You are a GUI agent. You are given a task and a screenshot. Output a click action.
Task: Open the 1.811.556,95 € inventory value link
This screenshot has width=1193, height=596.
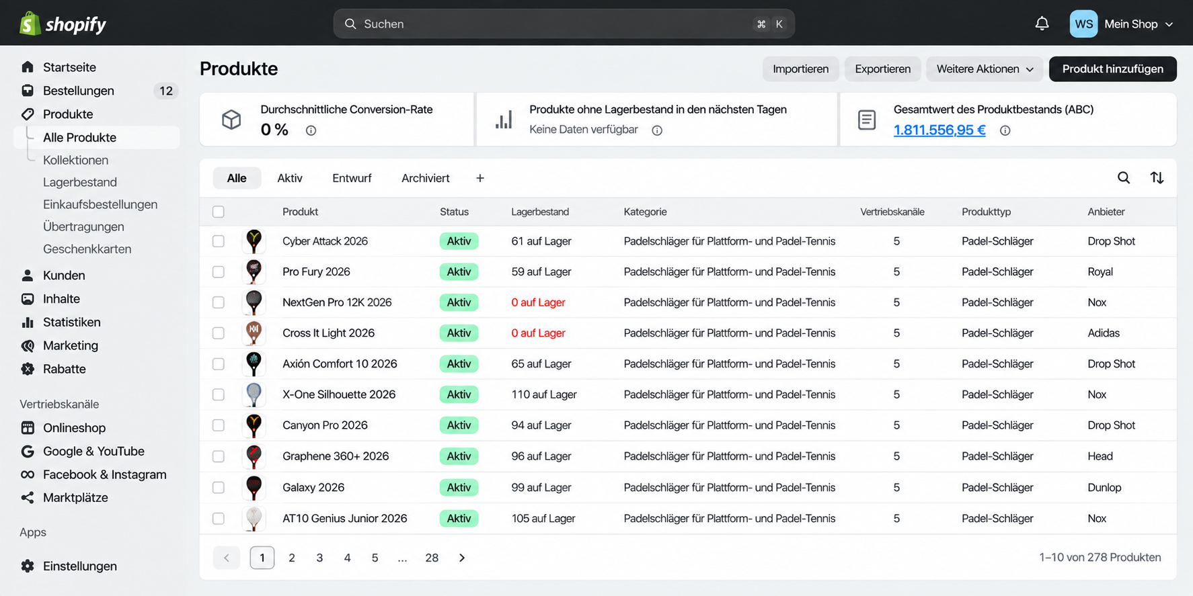coord(939,130)
